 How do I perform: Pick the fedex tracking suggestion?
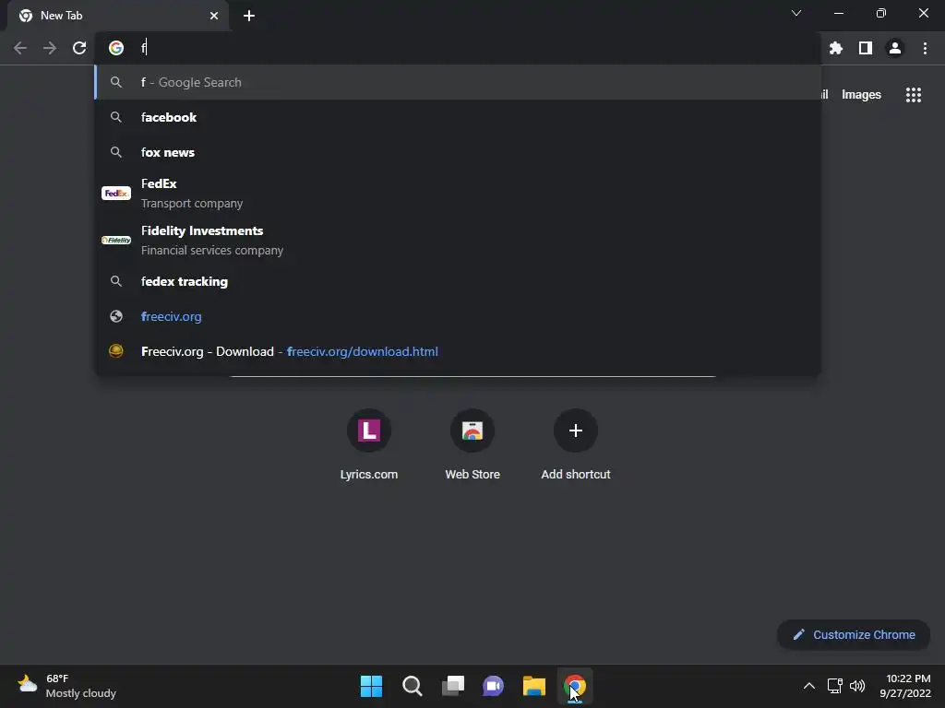458,281
